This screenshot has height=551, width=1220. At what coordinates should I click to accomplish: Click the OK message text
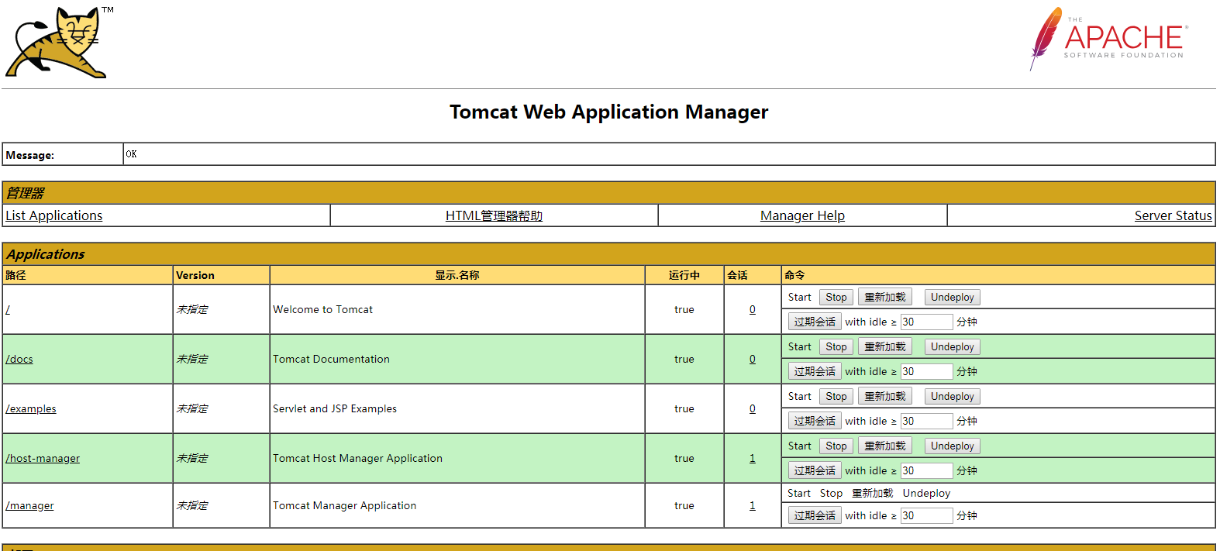pos(131,154)
